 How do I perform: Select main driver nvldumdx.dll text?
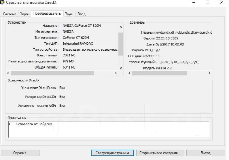pyautogui.click(x=184, y=32)
